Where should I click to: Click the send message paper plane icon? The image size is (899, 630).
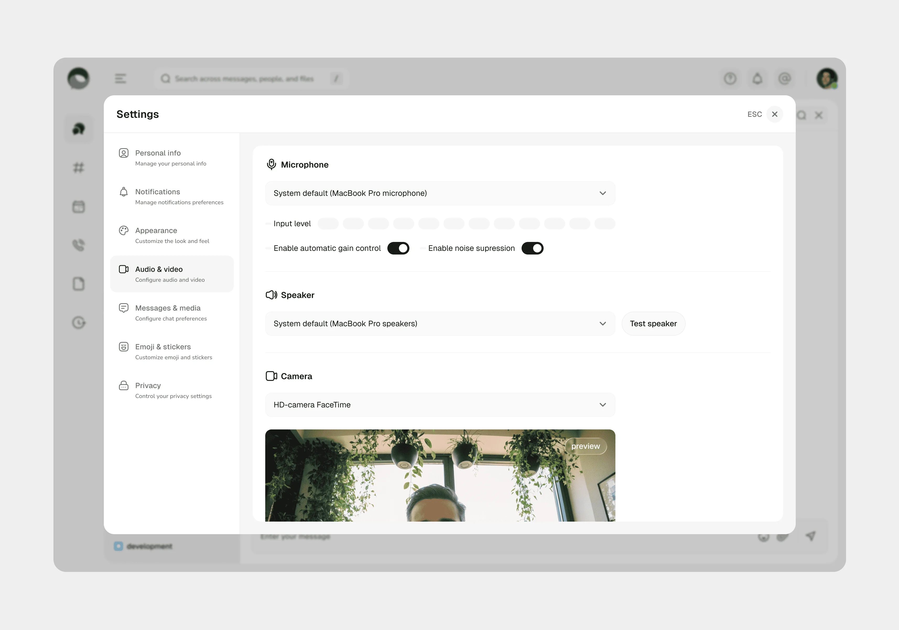coord(810,536)
